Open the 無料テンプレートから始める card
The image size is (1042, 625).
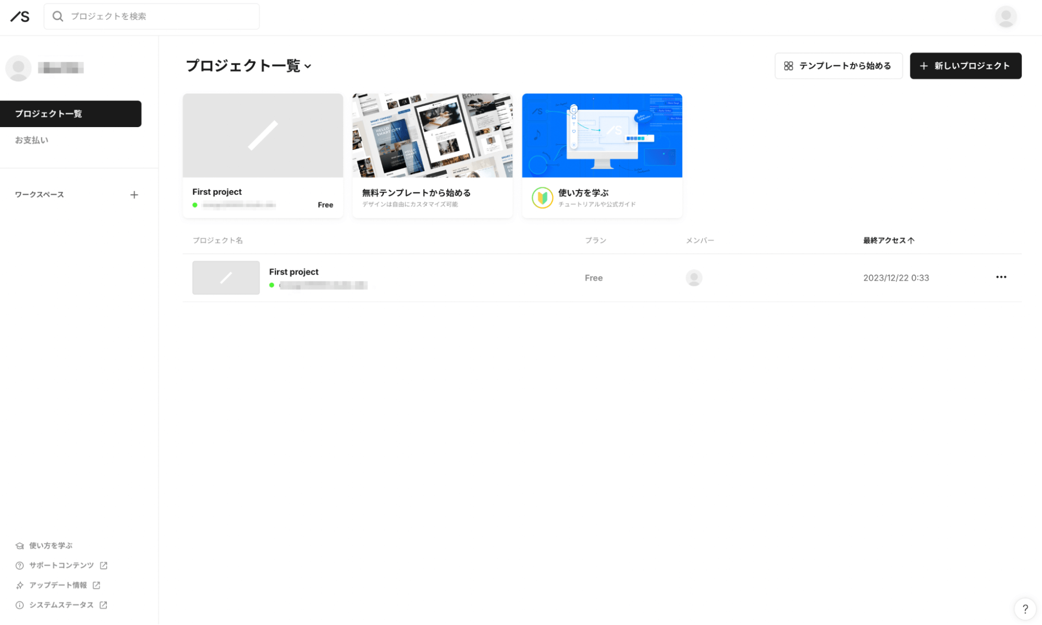pyautogui.click(x=432, y=155)
